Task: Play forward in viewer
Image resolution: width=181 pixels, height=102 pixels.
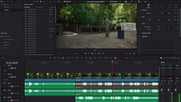Action: tap(96, 53)
